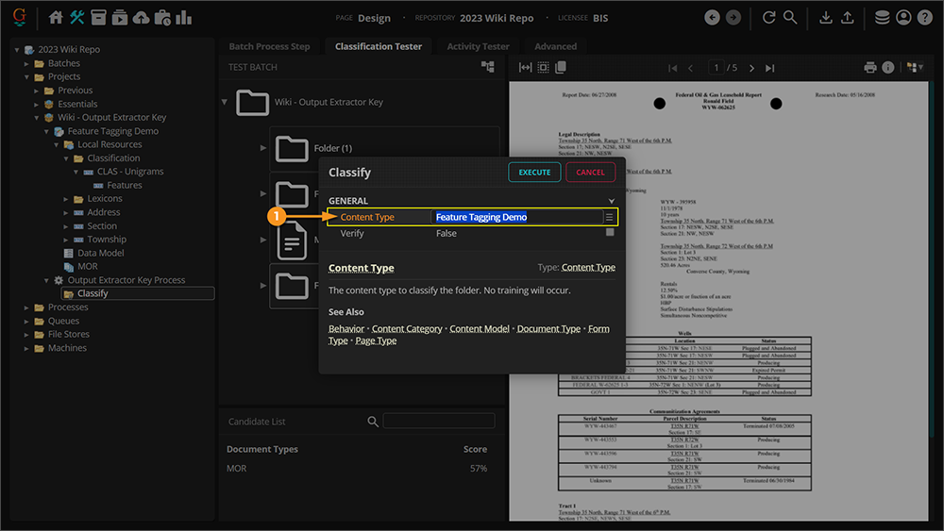Image resolution: width=944 pixels, height=531 pixels.
Task: Click the Candidate List search field
Action: point(438,422)
